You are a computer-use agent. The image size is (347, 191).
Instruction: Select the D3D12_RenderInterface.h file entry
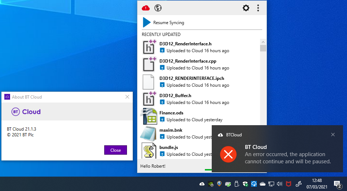point(185,44)
